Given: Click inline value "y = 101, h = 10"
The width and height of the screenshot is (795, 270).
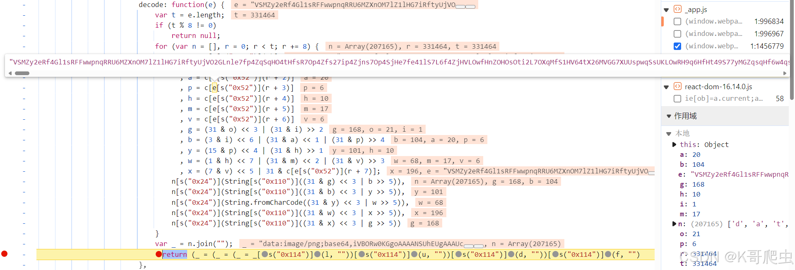Looking at the screenshot, I should (x=363, y=150).
